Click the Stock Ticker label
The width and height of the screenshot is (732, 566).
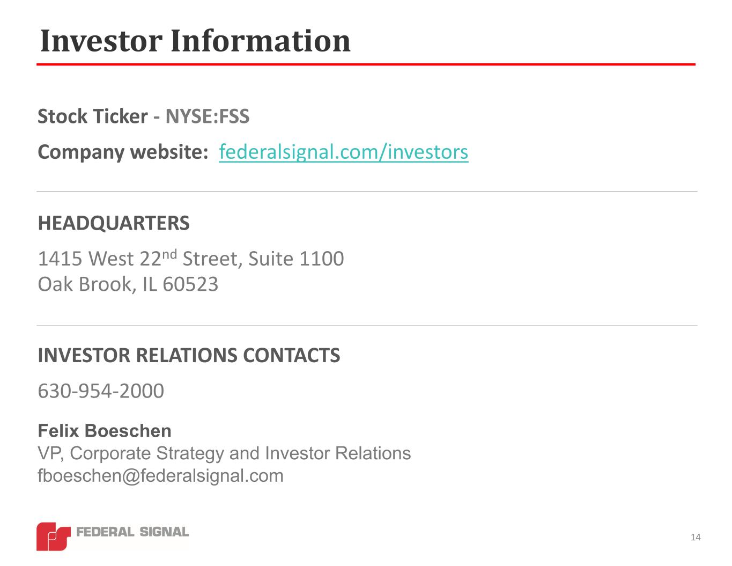pos(92,116)
